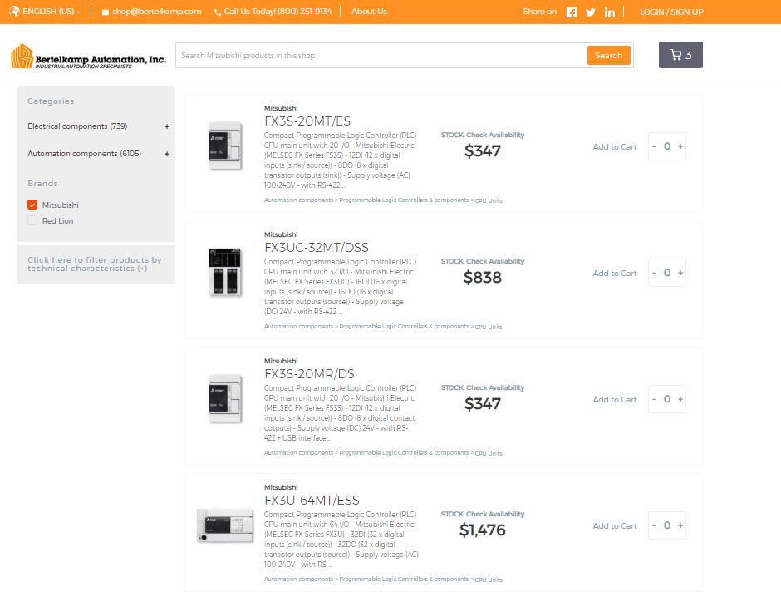This screenshot has height=597, width=781.
Task: Click the $1,476 price text
Action: [482, 530]
